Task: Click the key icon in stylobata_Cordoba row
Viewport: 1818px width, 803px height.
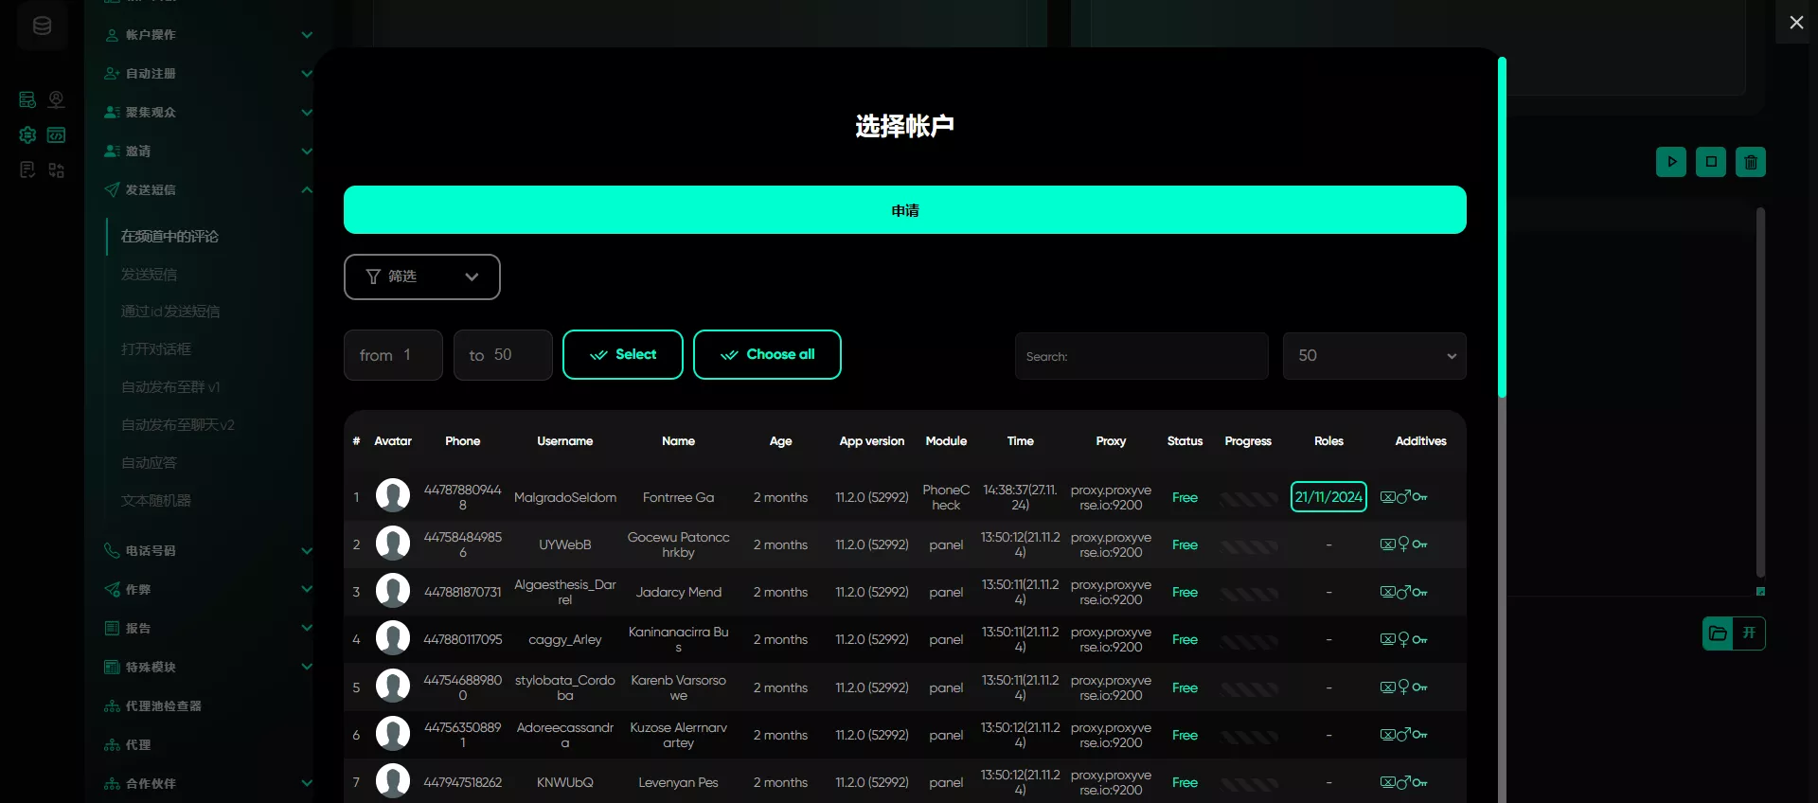Action: tap(1420, 687)
